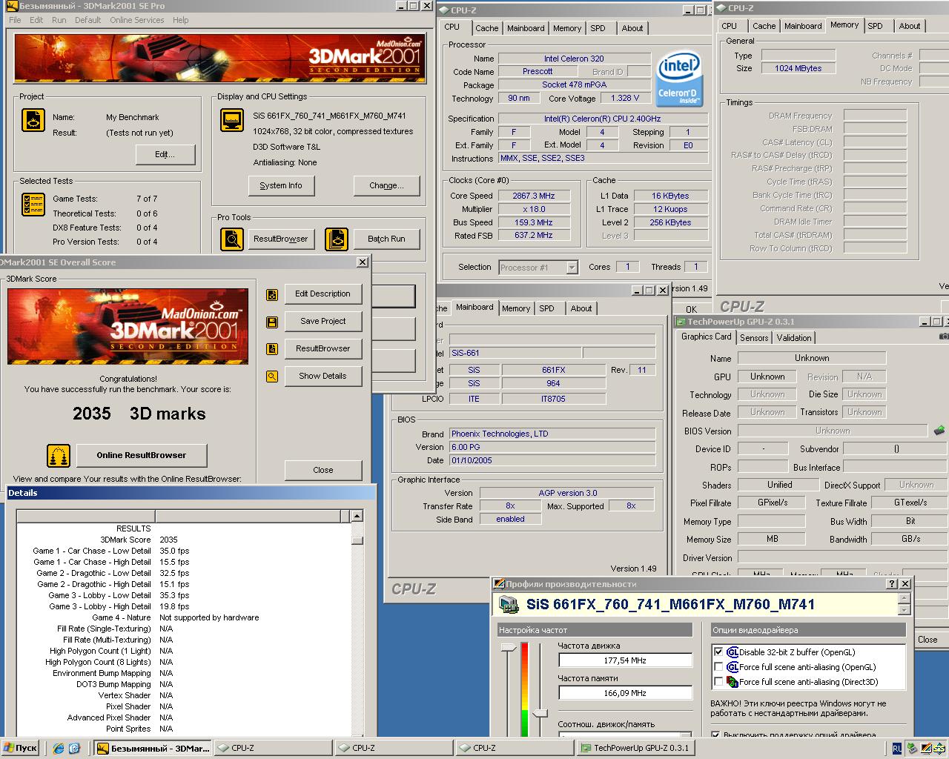
Task: Click the question mark help button in profiles window
Action: [892, 584]
